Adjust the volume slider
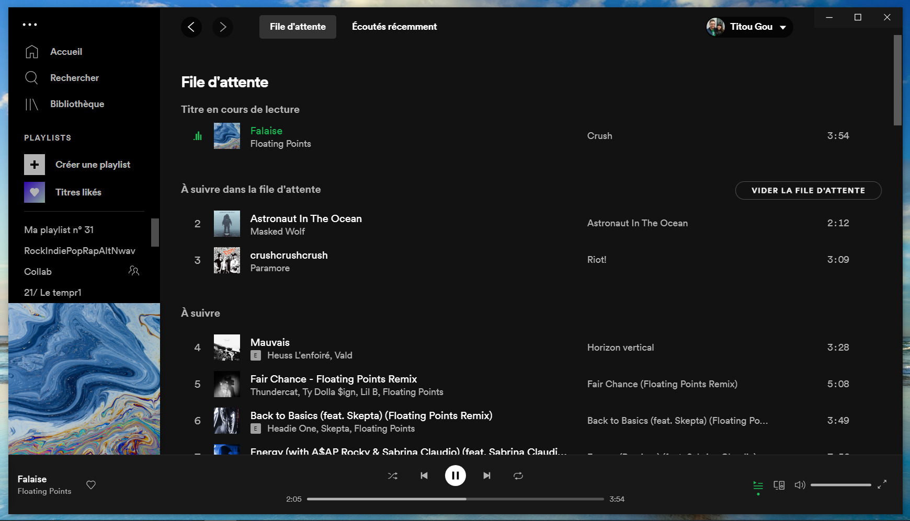The height and width of the screenshot is (521, 910). [841, 485]
